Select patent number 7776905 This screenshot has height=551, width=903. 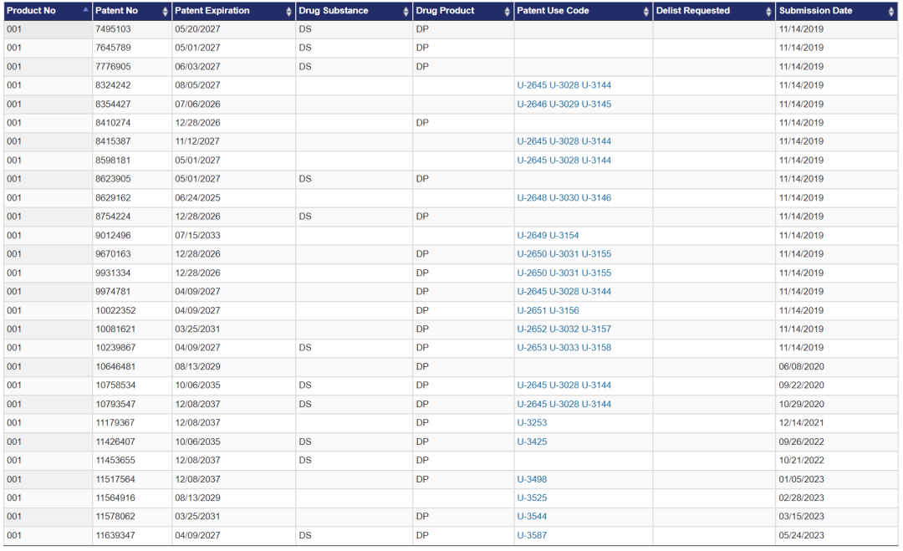(113, 67)
